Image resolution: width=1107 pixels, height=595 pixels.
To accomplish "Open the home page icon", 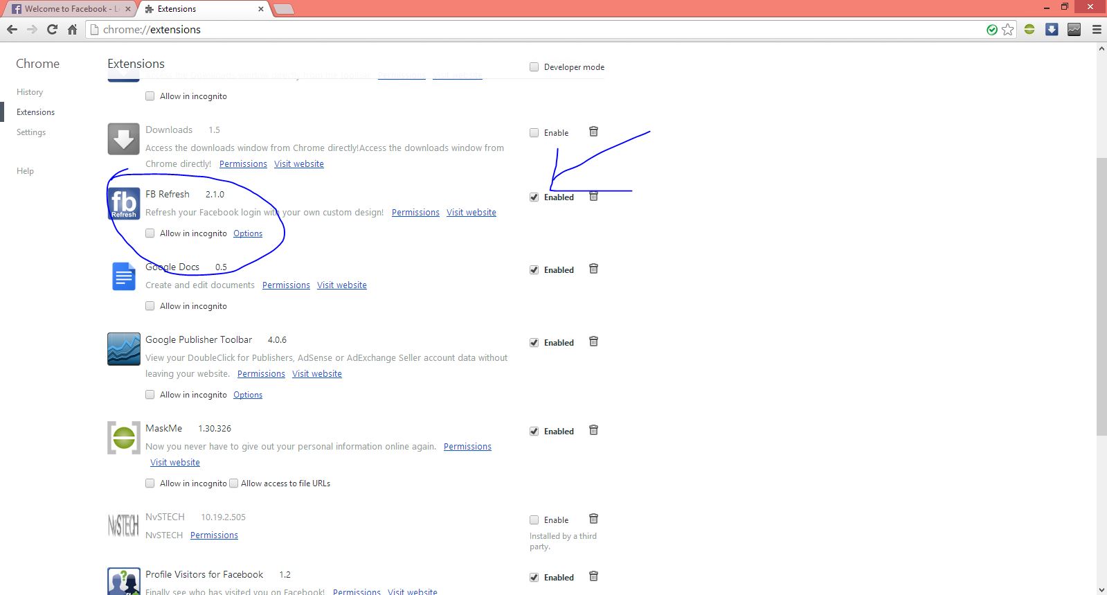I will click(x=72, y=29).
